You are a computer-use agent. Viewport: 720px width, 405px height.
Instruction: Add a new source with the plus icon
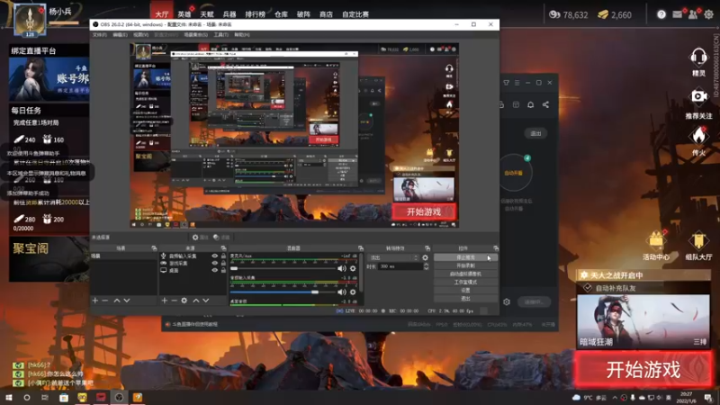[x=165, y=301]
